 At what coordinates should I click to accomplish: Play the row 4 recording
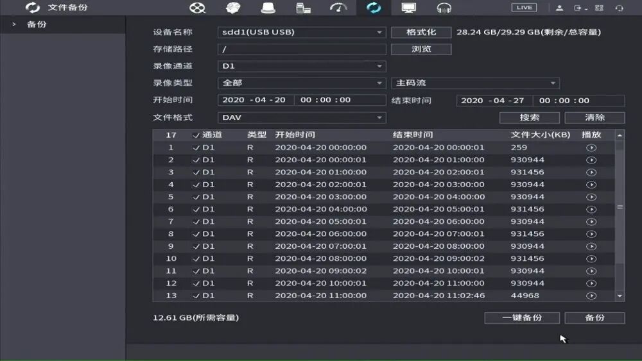591,185
